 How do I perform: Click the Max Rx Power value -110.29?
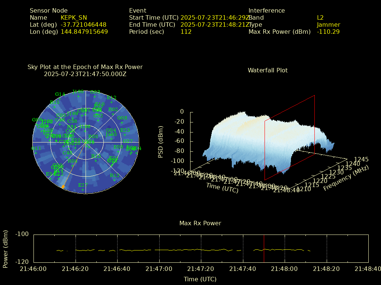pos(328,32)
